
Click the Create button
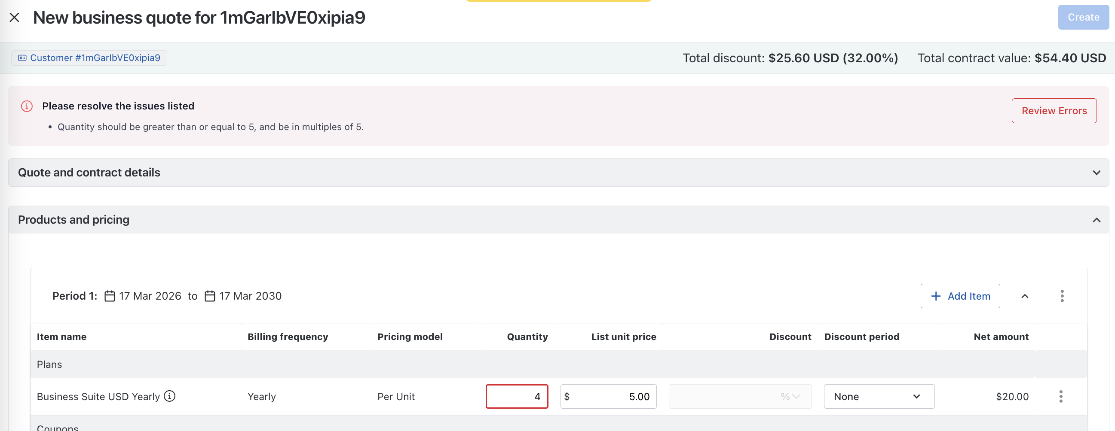[x=1083, y=17]
